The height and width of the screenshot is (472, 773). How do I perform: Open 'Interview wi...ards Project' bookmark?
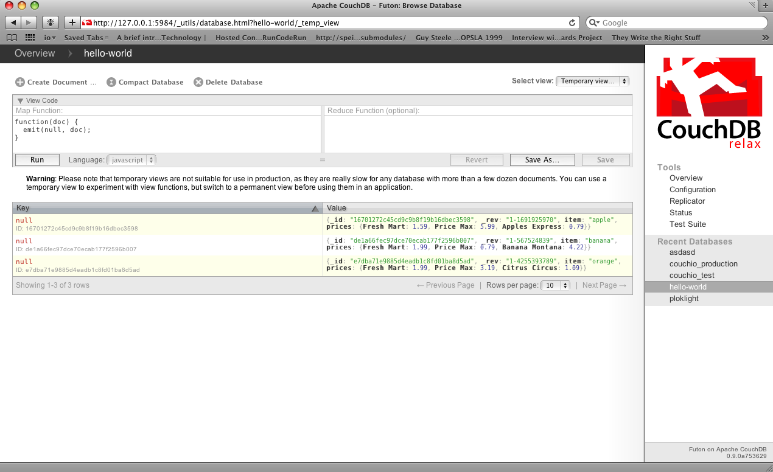557,38
